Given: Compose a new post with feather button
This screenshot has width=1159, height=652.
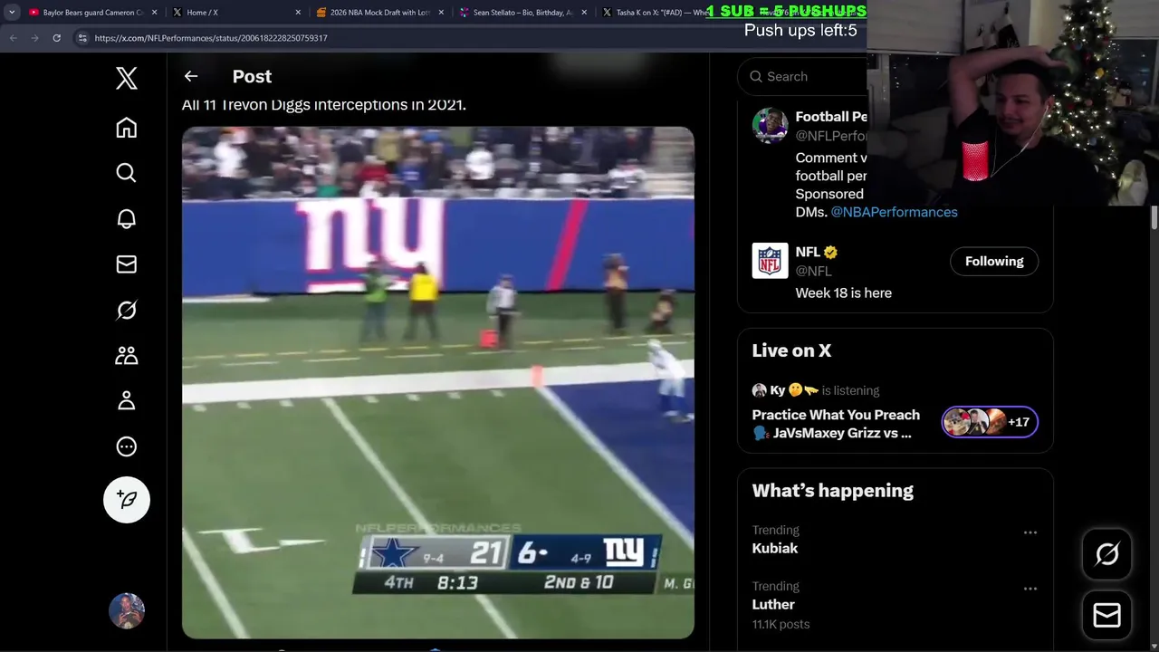Looking at the screenshot, I should pyautogui.click(x=127, y=500).
